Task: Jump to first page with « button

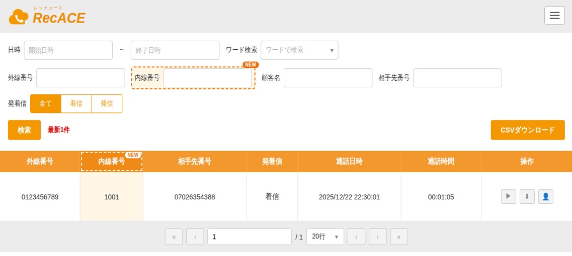Action: [174, 237]
